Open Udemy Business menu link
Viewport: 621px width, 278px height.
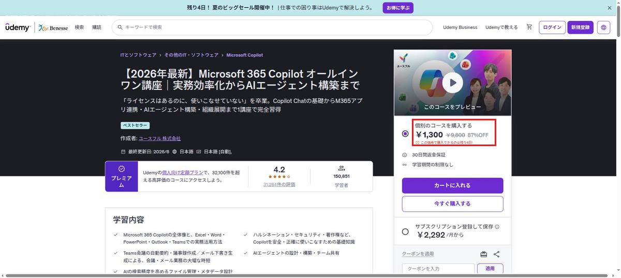point(460,27)
